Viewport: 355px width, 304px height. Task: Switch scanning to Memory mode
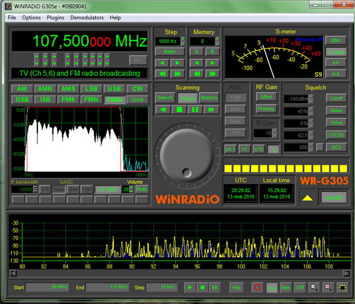[x=208, y=98]
